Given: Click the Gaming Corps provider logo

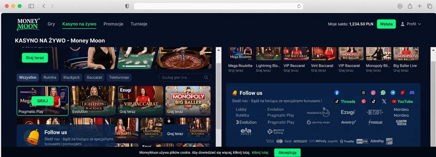Looking at the screenshot, I should tap(318, 122).
